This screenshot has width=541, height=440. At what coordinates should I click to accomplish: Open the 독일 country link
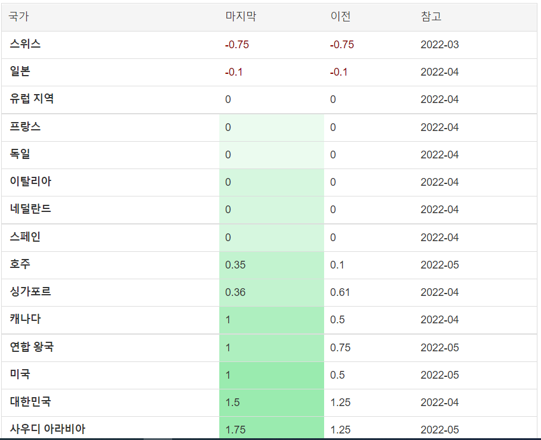(20, 154)
